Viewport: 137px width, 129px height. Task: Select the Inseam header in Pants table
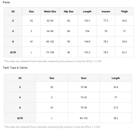click(106, 11)
